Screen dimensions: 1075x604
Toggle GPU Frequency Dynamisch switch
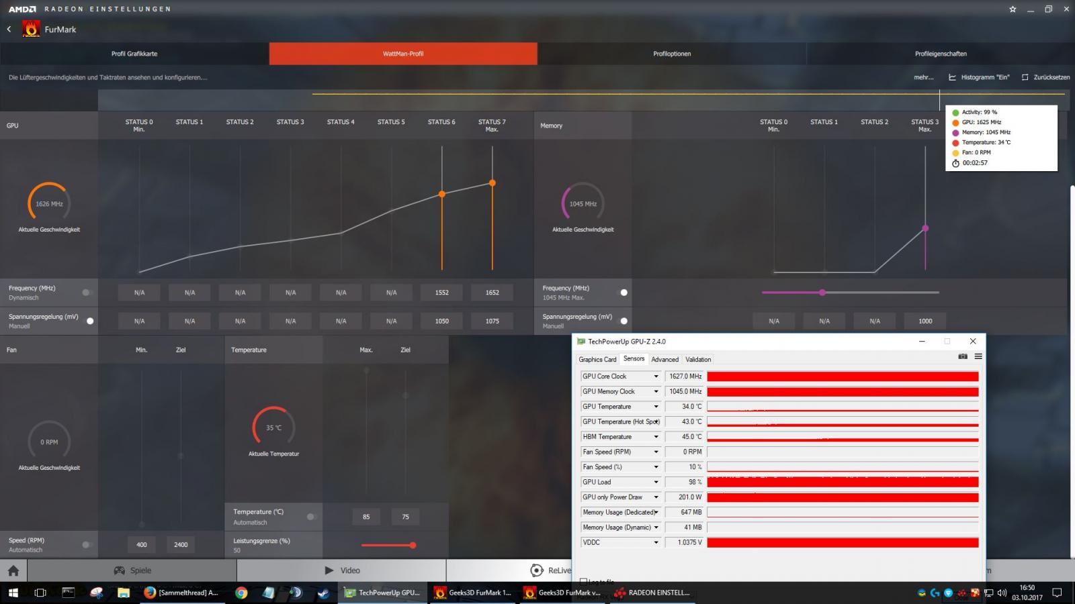click(87, 293)
